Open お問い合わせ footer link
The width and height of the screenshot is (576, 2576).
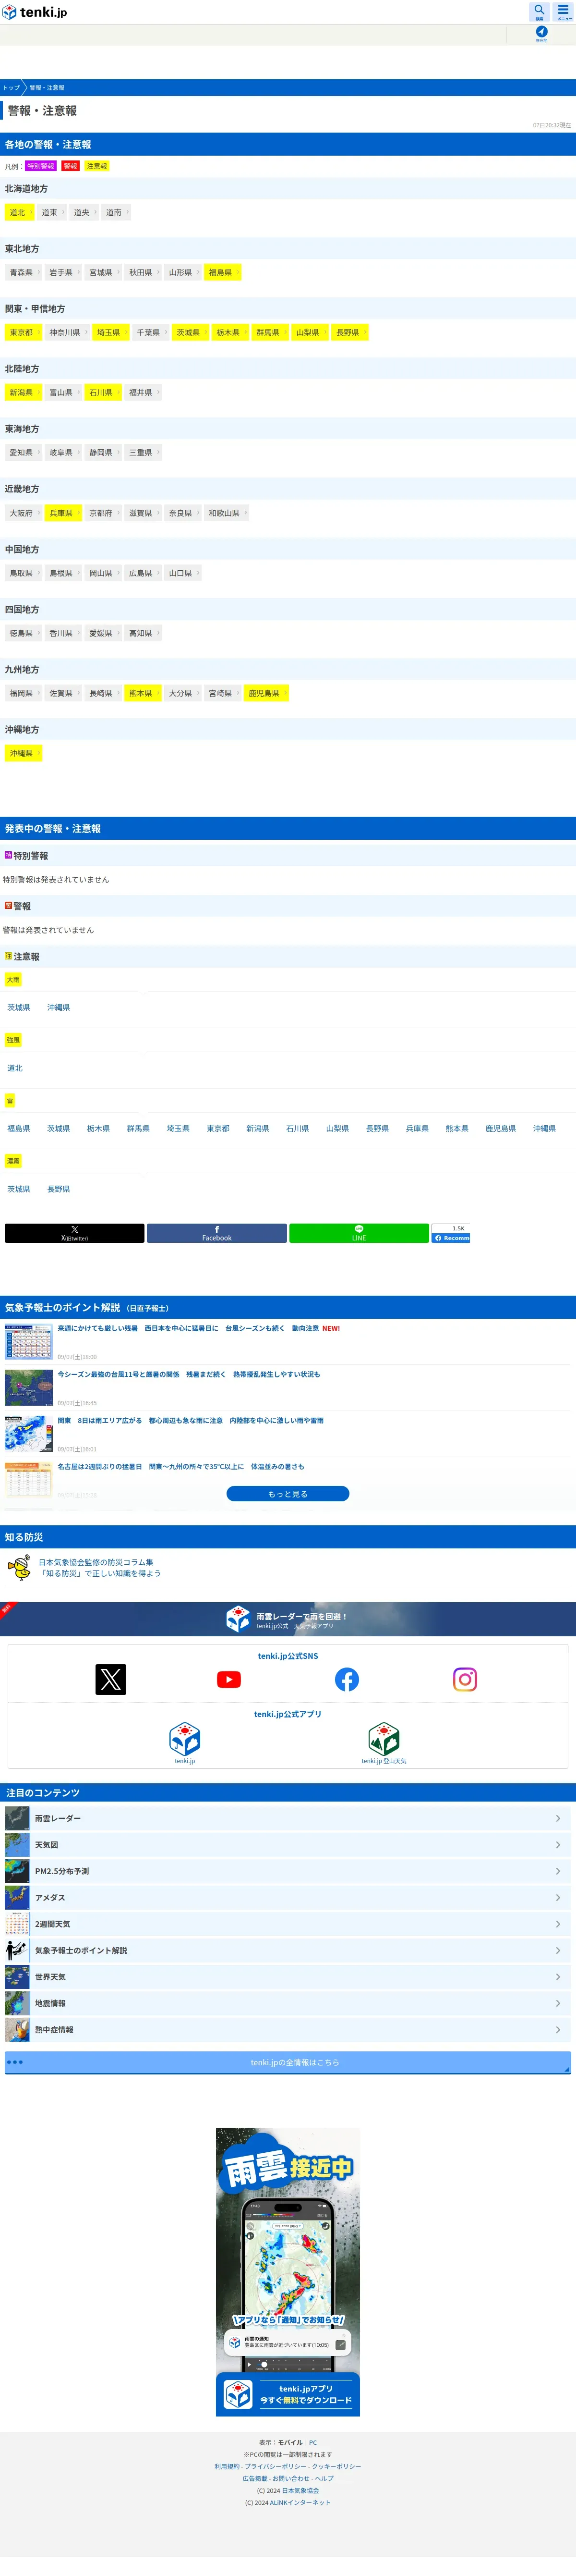point(290,2478)
